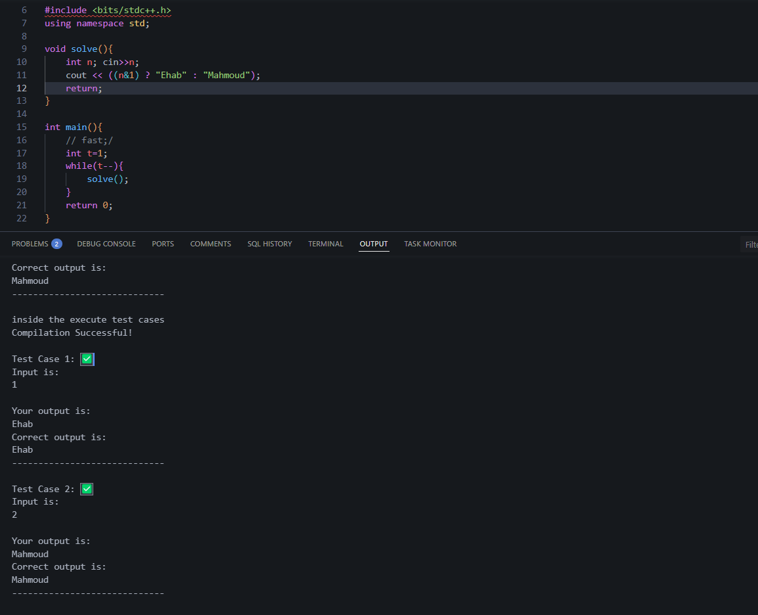This screenshot has height=615, width=758.
Task: Click 'using namespace std;' code line
Action: pos(97,24)
